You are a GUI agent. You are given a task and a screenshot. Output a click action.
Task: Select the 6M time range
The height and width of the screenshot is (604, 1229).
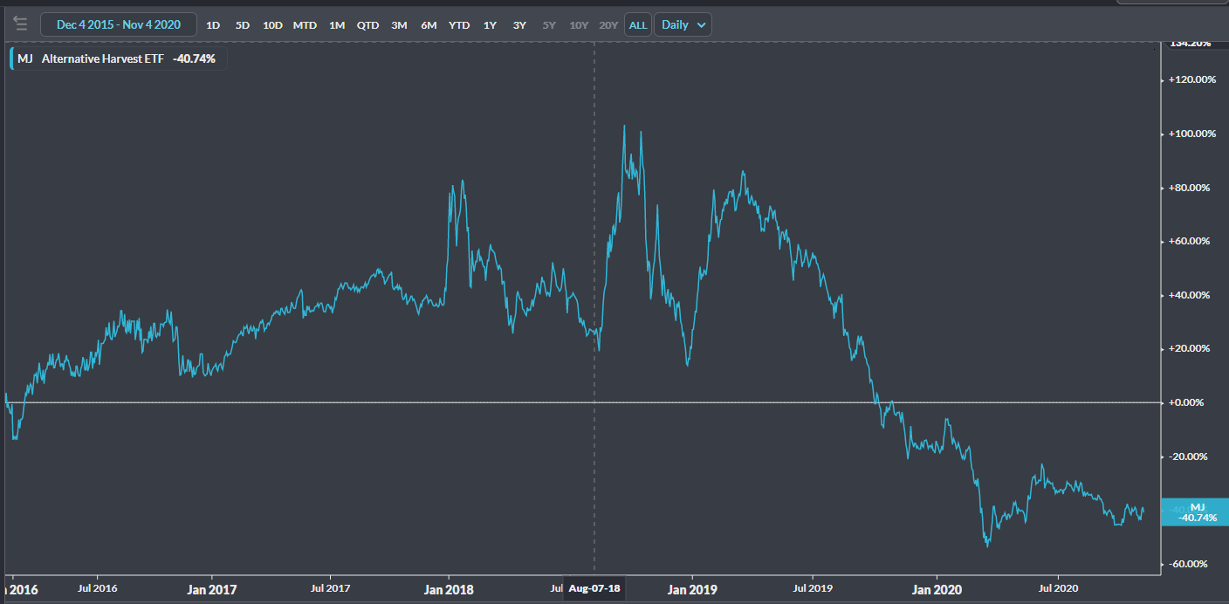(429, 25)
